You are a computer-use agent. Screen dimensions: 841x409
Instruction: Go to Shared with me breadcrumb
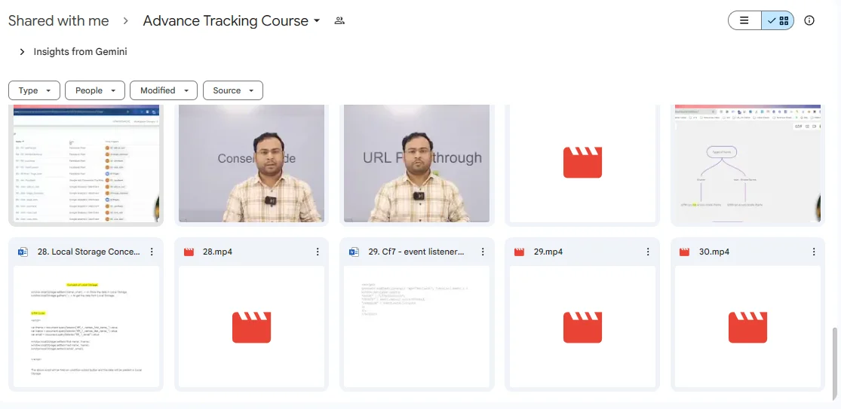click(59, 21)
